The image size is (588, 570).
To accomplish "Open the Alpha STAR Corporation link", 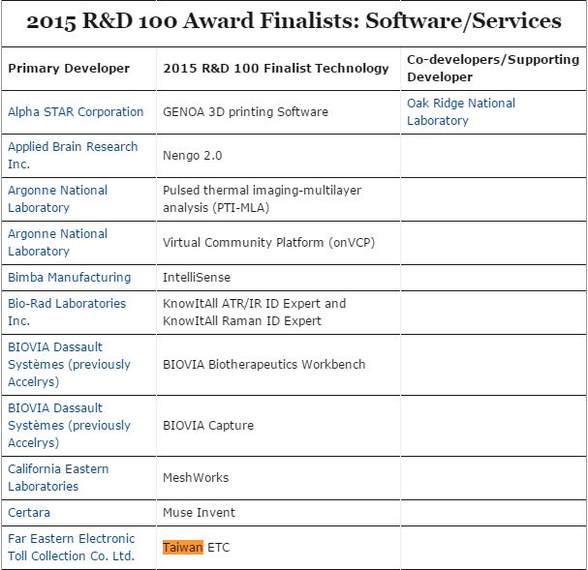I will (x=76, y=112).
